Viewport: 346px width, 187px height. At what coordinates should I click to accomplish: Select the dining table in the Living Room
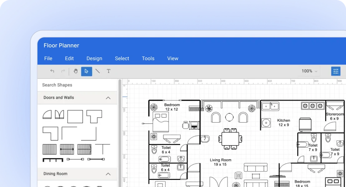230,139
